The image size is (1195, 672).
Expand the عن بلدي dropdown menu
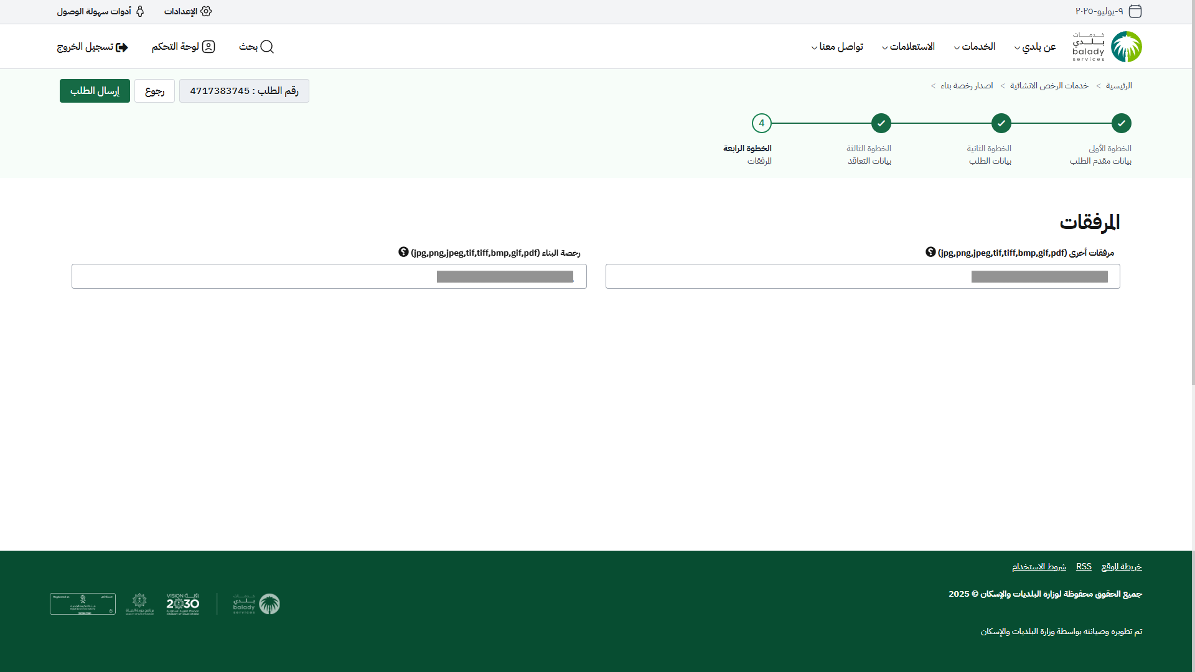point(1036,47)
